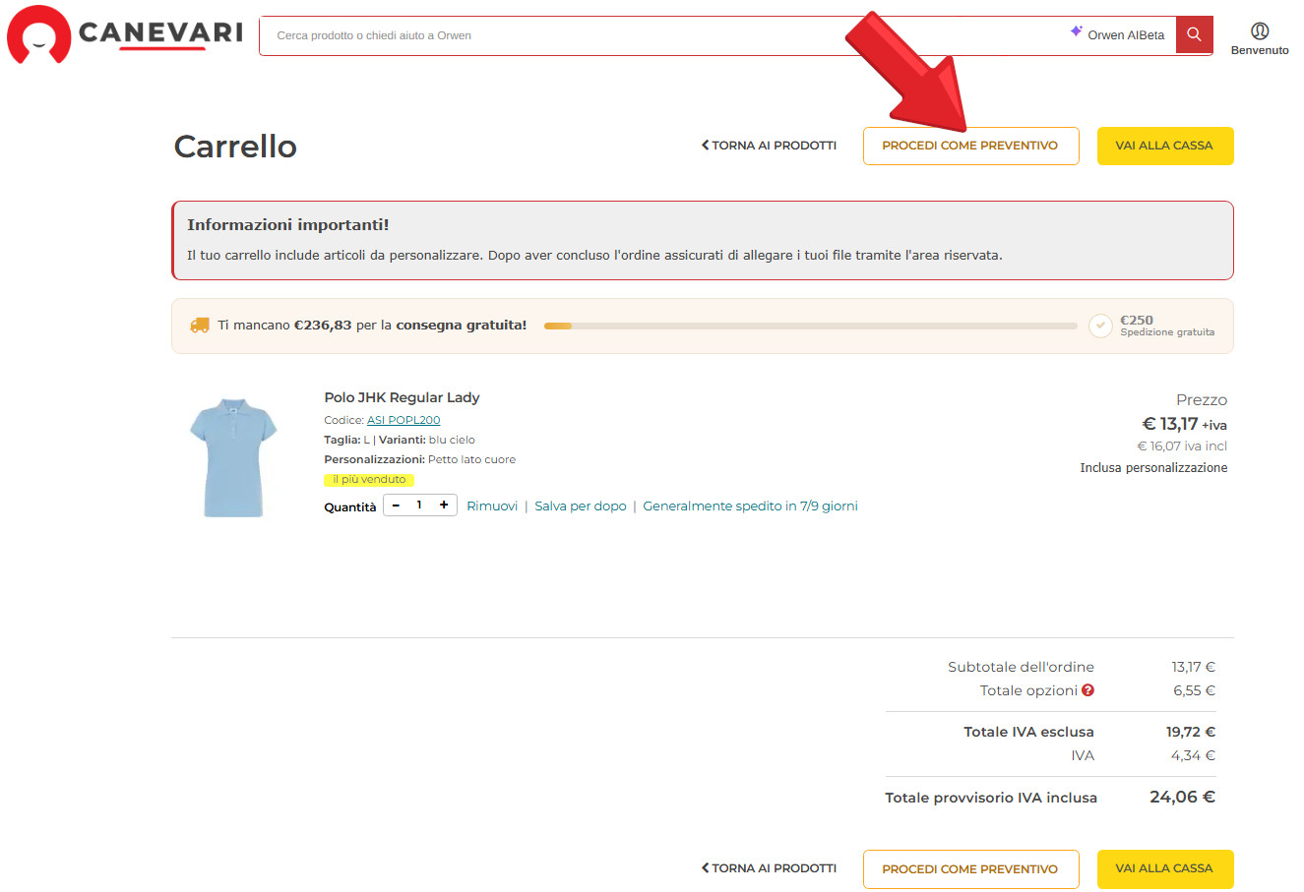Click the '19,72 €' Totale IVA esclusa value
Viewport: 1304px width, 892px height.
pyautogui.click(x=1191, y=732)
